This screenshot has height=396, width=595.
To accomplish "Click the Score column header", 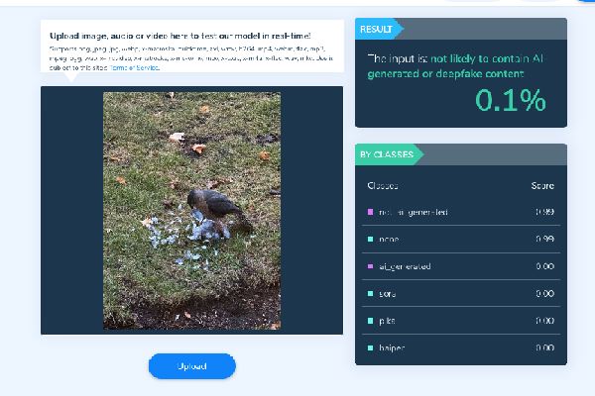I will click(x=542, y=186).
